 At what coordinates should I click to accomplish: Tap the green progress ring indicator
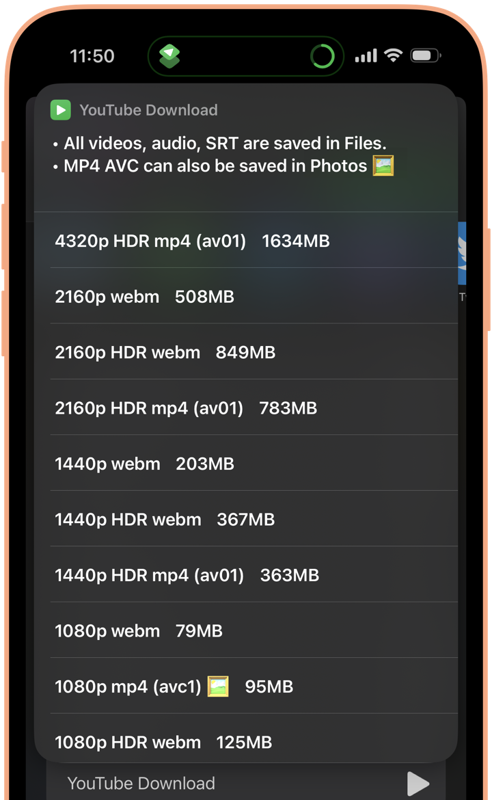point(323,56)
